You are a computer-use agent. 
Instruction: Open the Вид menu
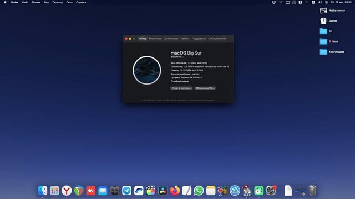pyautogui.click(x=47, y=2)
